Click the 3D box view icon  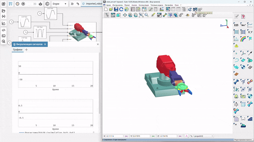click(x=119, y=15)
